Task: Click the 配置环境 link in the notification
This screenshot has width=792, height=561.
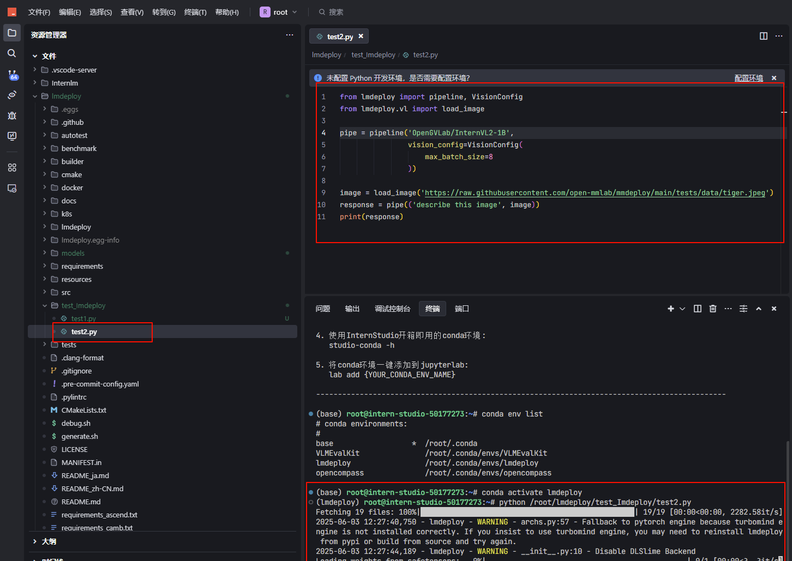Action: (748, 77)
